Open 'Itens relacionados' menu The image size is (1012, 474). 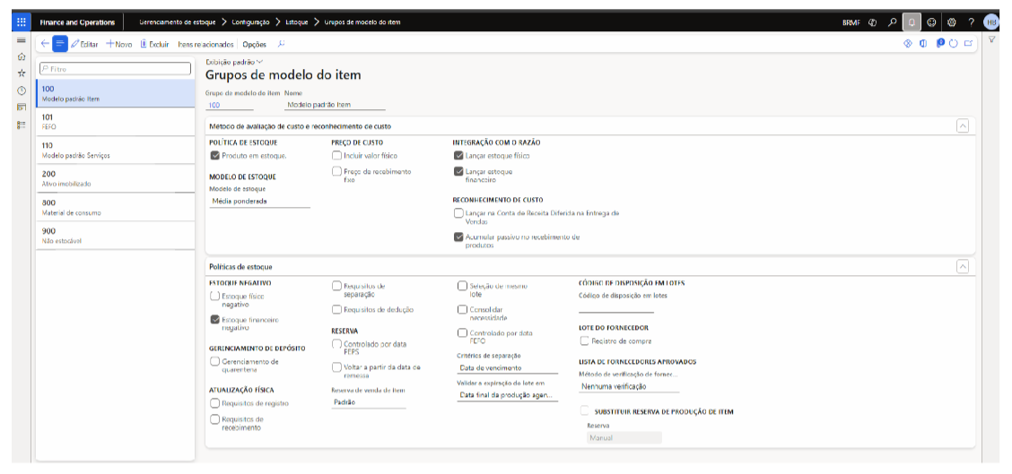coord(205,44)
